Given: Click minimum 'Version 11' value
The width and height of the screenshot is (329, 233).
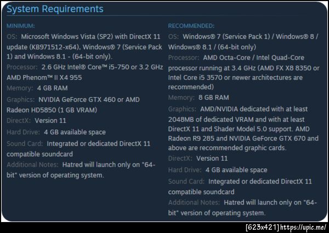Looking at the screenshot, I should point(50,121).
